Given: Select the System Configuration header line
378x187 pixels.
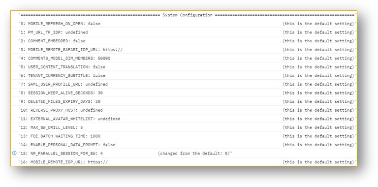Looking at the screenshot, I should pos(184,15).
